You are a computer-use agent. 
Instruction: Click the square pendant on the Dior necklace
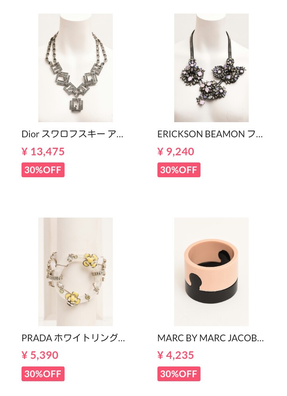[x=76, y=105]
